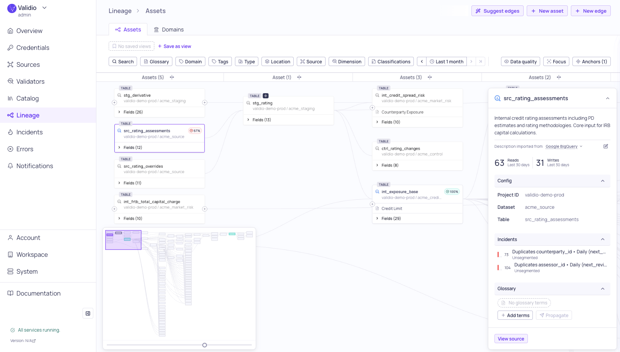Open Notifications in the sidebar

pyautogui.click(x=35, y=166)
